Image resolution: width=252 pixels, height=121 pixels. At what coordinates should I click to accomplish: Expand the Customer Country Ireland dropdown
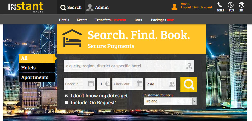coord(170,101)
